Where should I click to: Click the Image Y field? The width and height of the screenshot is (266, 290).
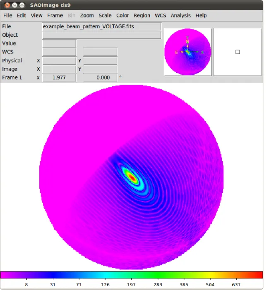100,69
